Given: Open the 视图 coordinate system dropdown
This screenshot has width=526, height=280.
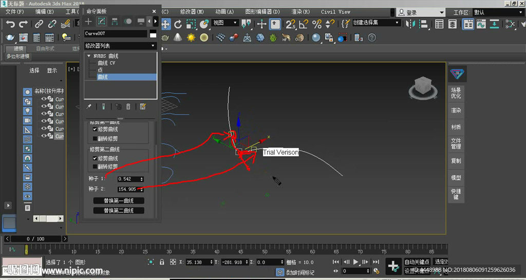Looking at the screenshot, I should pyautogui.click(x=224, y=23).
